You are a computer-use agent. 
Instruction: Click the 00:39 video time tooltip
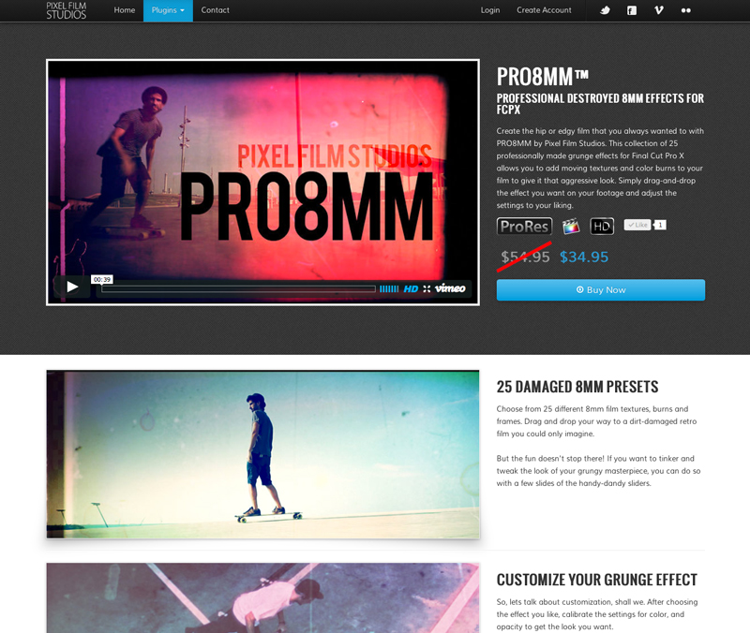click(x=102, y=279)
